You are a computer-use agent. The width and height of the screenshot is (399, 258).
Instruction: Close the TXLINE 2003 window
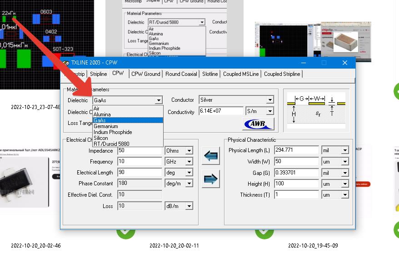345,63
